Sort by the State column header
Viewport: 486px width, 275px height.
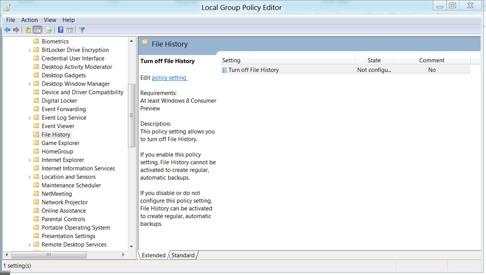(374, 60)
